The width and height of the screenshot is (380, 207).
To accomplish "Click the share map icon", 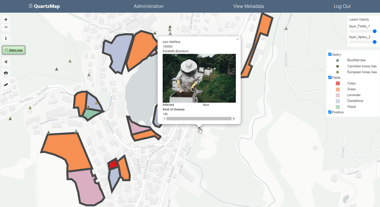I will tap(5, 62).
